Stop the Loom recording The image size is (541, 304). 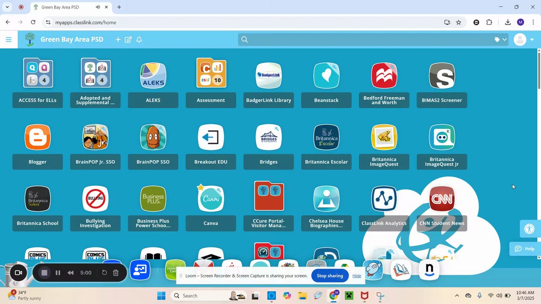[x=44, y=273]
